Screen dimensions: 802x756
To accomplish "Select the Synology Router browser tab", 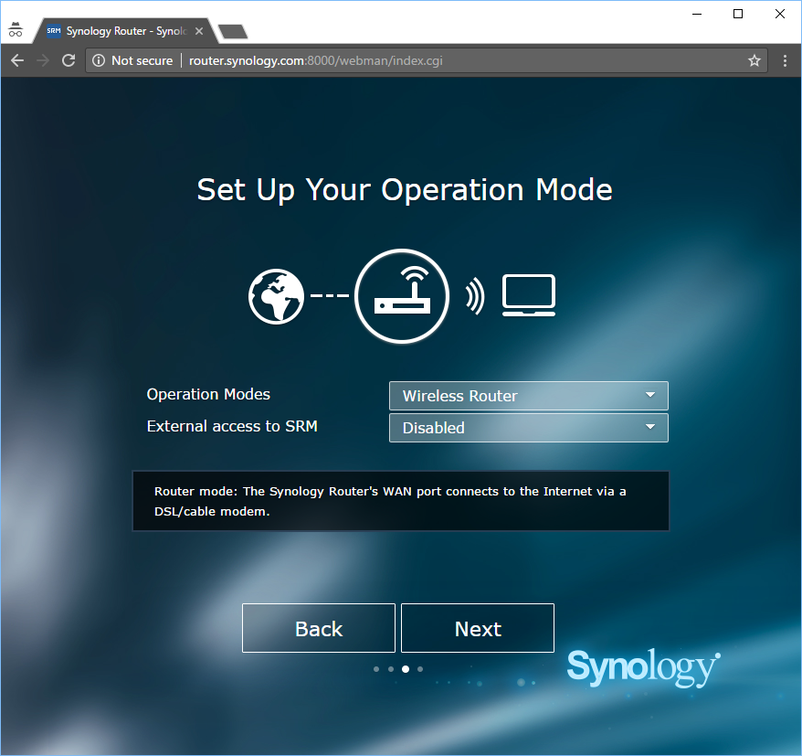I will pos(124,31).
